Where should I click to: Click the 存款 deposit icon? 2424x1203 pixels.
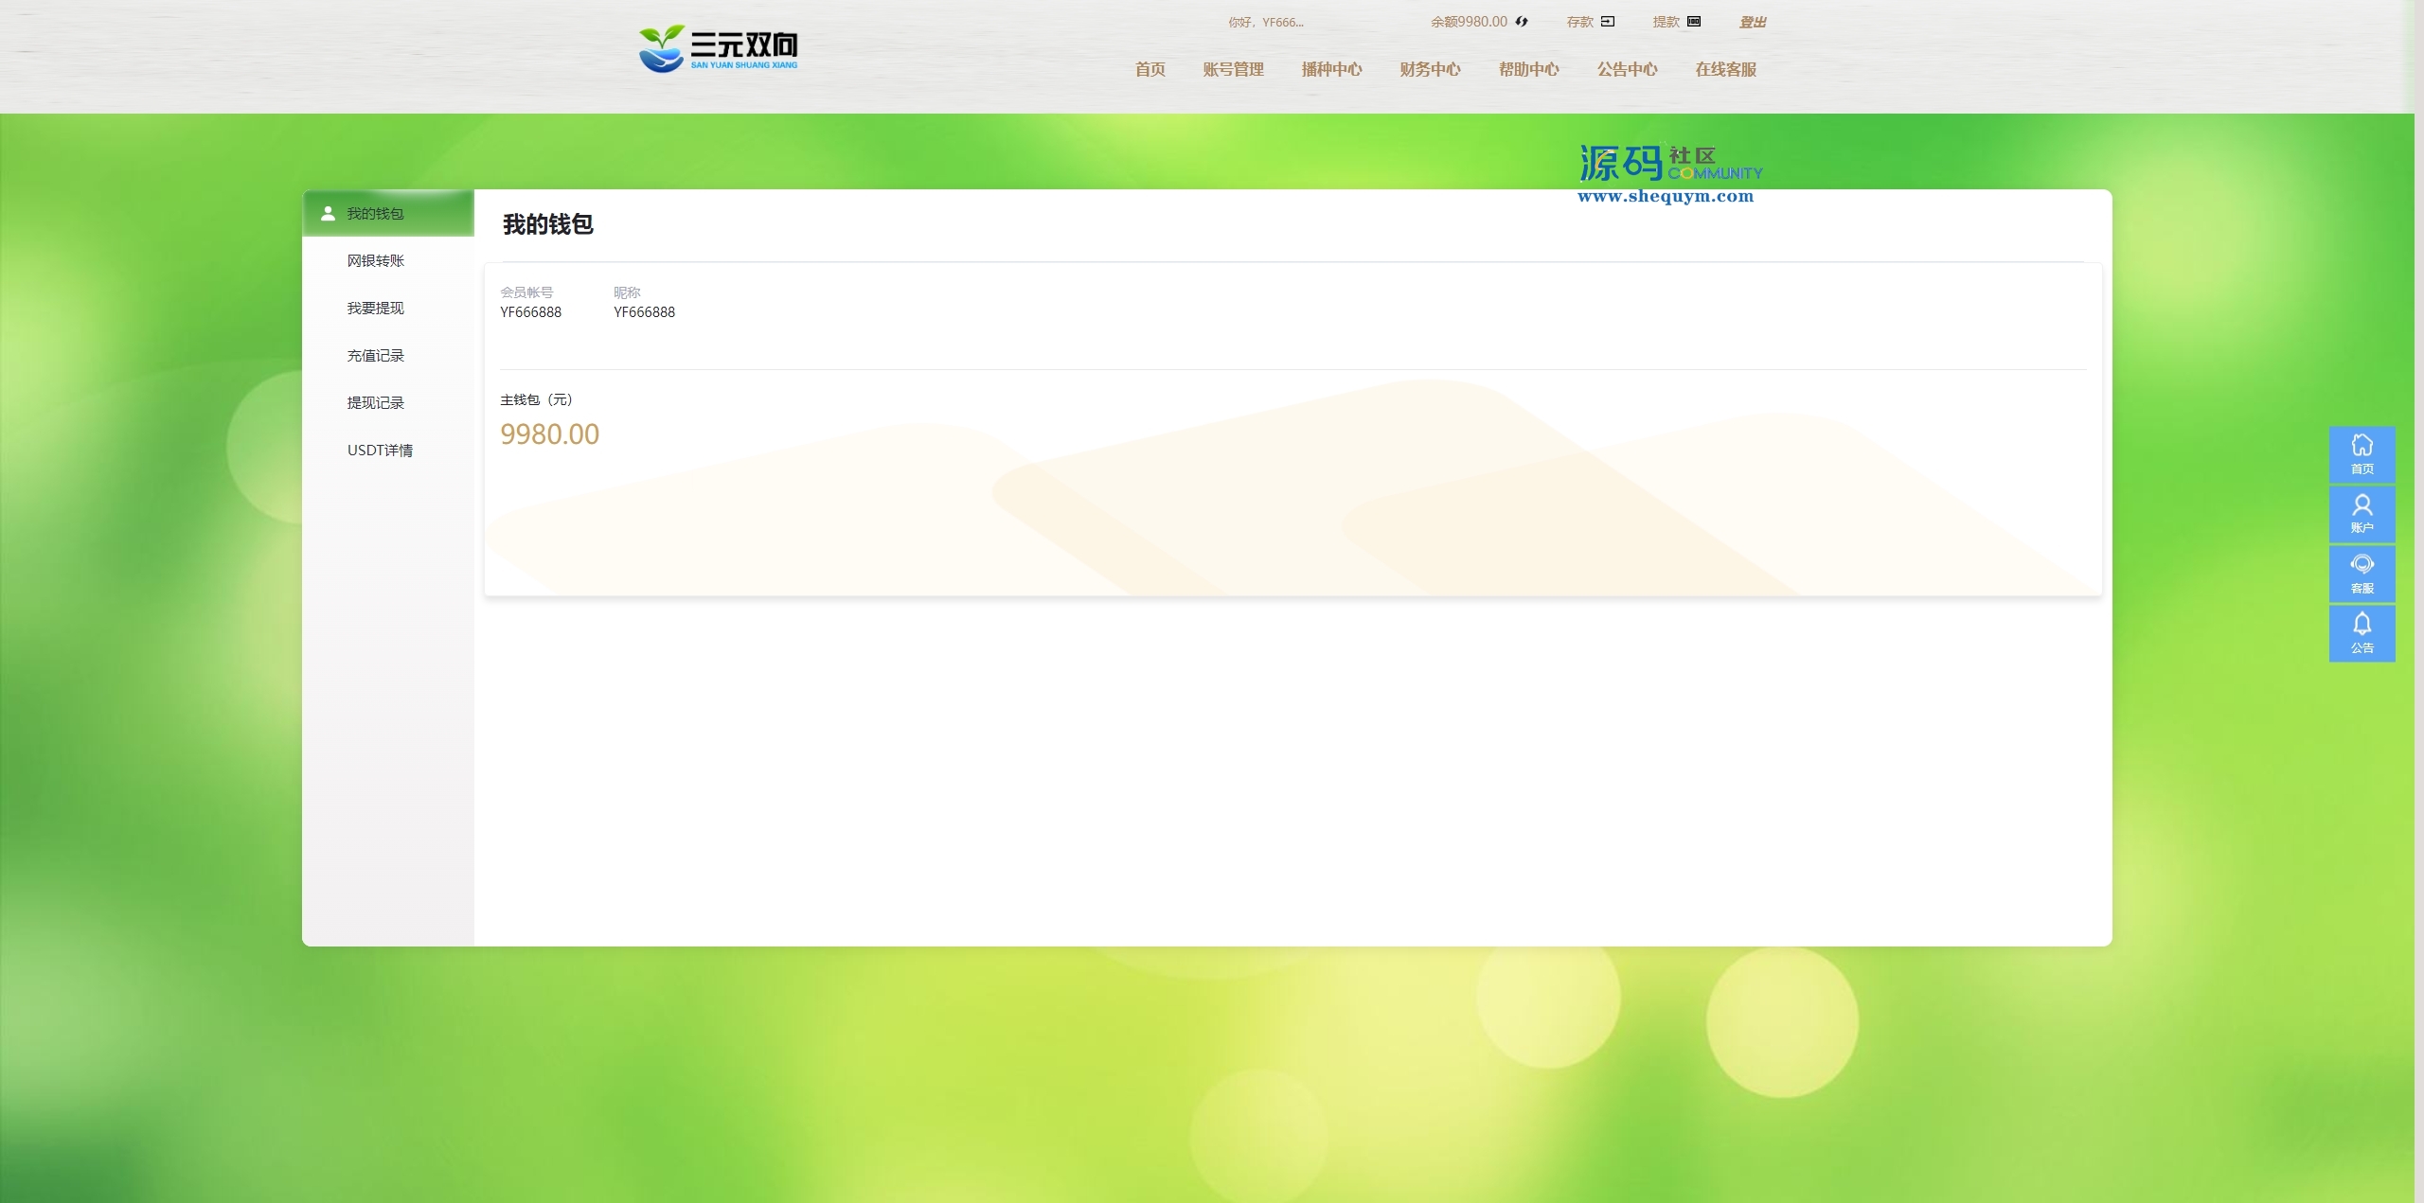[x=1608, y=22]
